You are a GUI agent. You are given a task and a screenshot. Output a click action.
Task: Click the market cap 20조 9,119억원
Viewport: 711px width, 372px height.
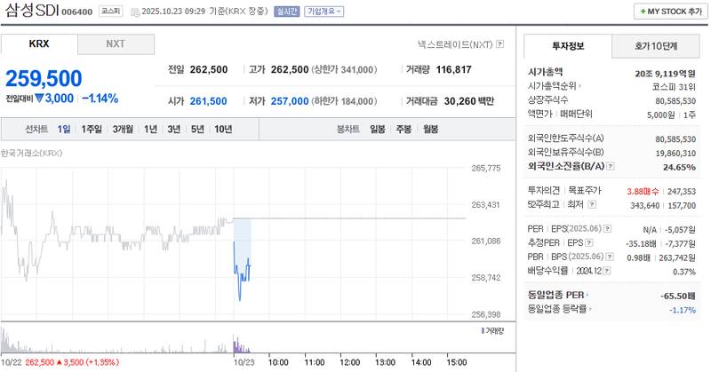pyautogui.click(x=665, y=74)
